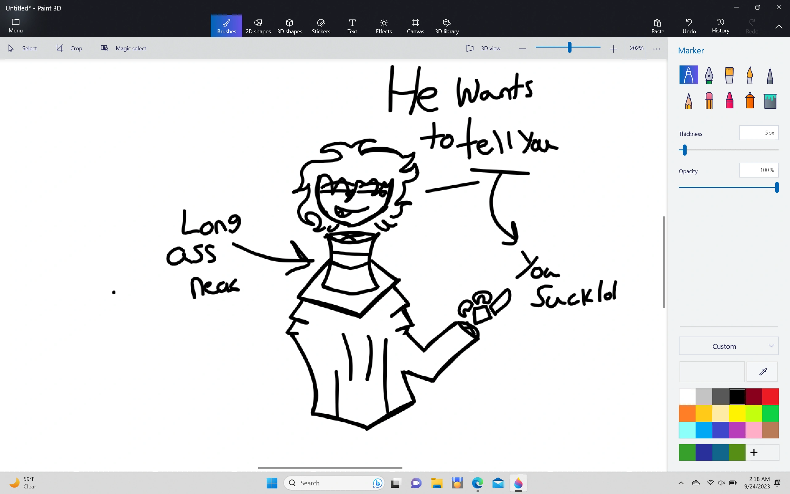Open the History panel
This screenshot has height=494, width=790.
[x=720, y=26]
